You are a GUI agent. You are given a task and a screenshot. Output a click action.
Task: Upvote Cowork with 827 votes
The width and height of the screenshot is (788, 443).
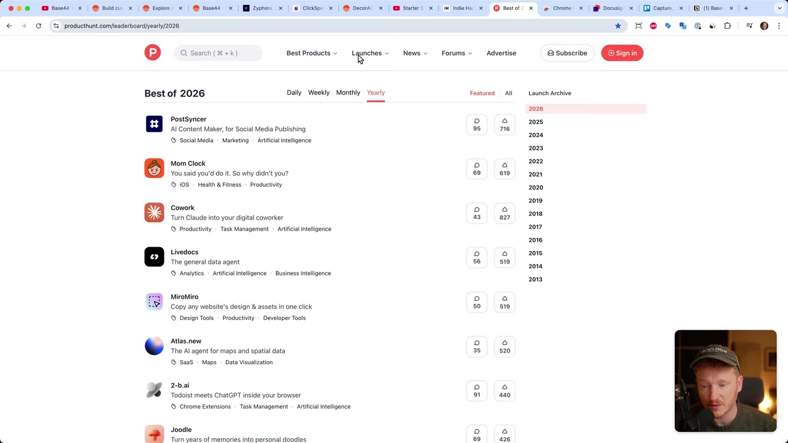point(505,214)
